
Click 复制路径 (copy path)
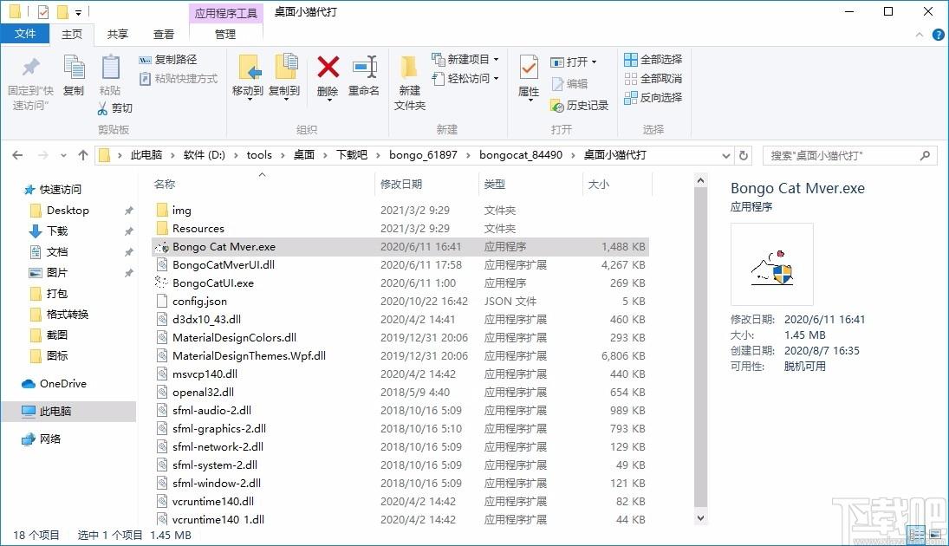[168, 59]
